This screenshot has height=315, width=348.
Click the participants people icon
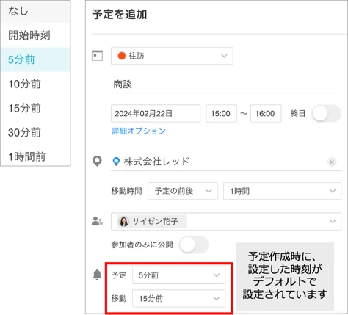pyautogui.click(x=97, y=221)
